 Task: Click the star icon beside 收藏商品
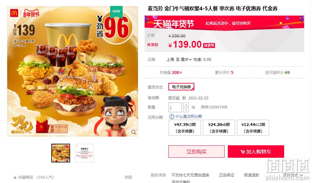click(x=15, y=177)
